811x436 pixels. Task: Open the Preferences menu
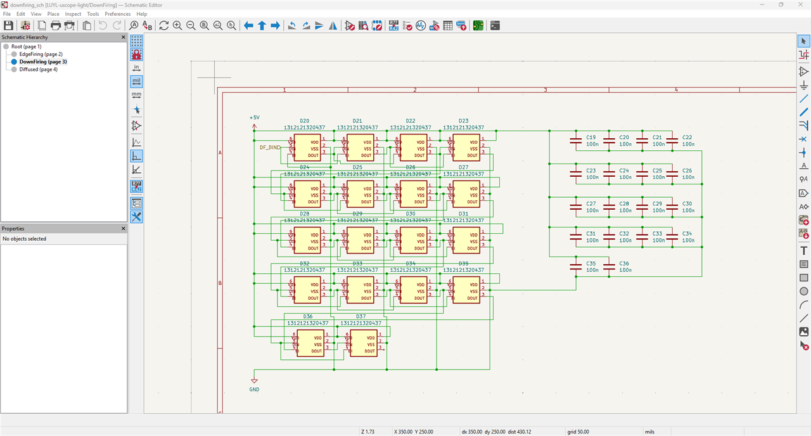pos(117,13)
